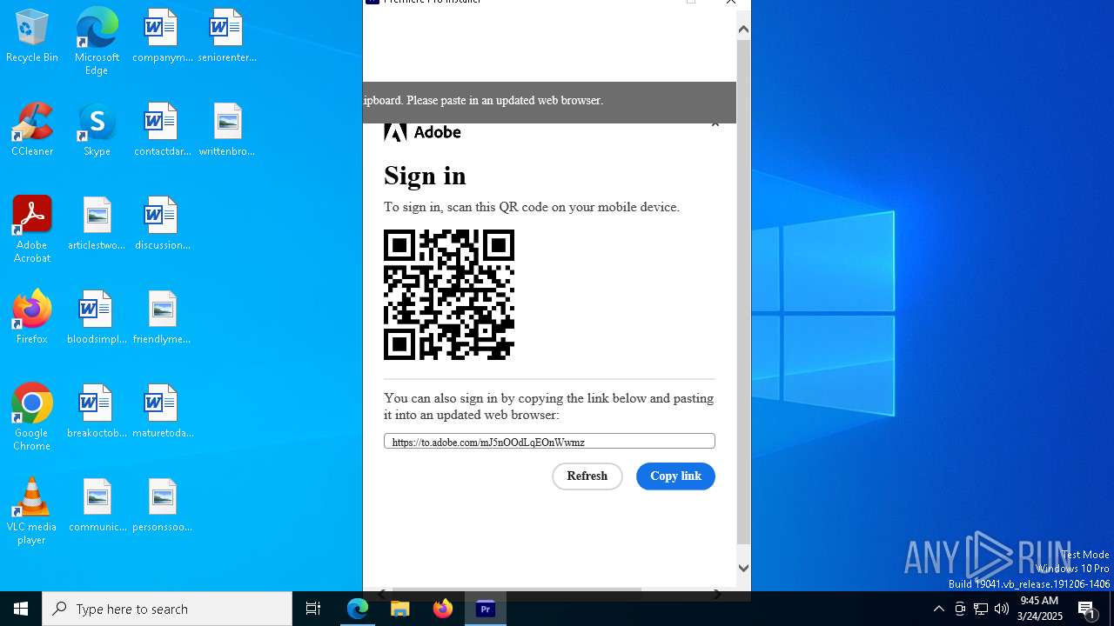The image size is (1114, 626).
Task: Click the Refresh button
Action: pyautogui.click(x=587, y=476)
